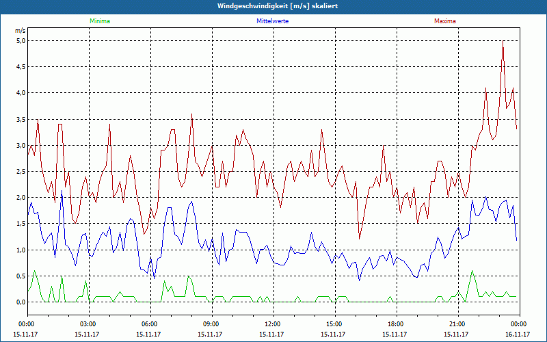Click the 1,5 y-axis value label
547x342 pixels.
pos(20,224)
